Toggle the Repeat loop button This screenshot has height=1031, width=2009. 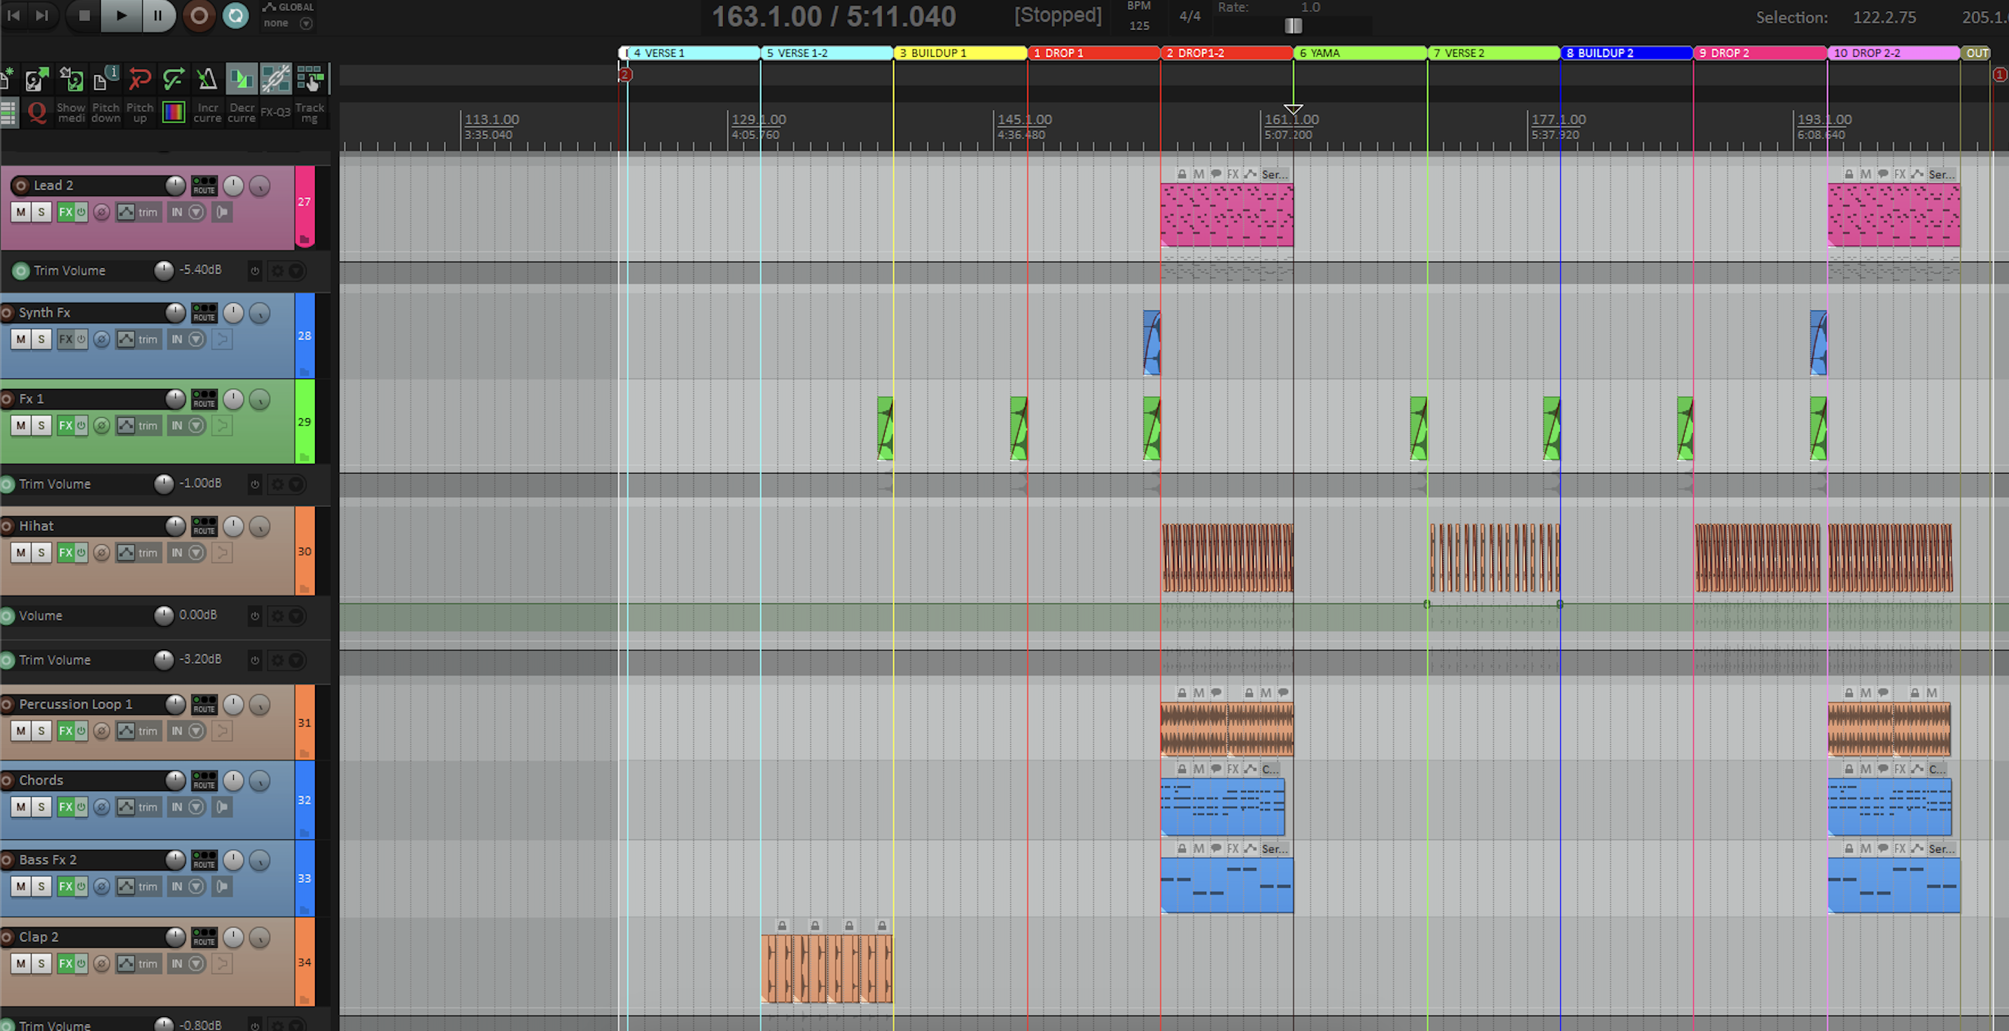[235, 15]
